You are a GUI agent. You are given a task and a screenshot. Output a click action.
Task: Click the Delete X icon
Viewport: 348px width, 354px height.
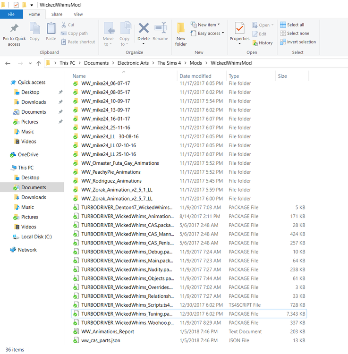tap(144, 28)
